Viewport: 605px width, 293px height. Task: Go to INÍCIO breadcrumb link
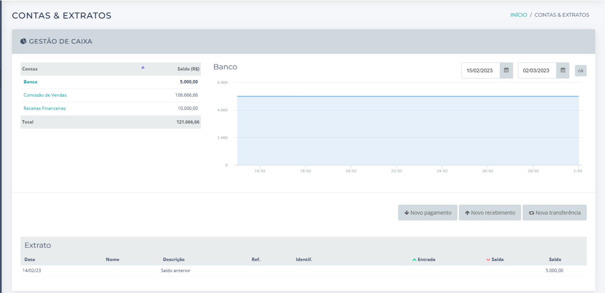click(518, 15)
